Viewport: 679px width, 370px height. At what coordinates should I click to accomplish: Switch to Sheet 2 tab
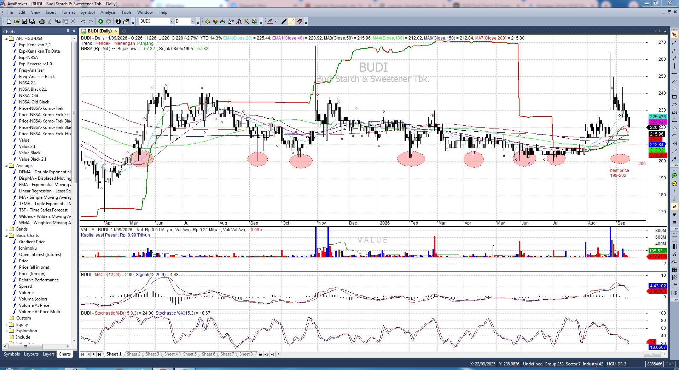click(134, 354)
